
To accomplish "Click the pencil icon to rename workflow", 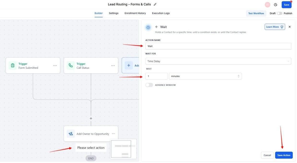I will coord(155,4).
